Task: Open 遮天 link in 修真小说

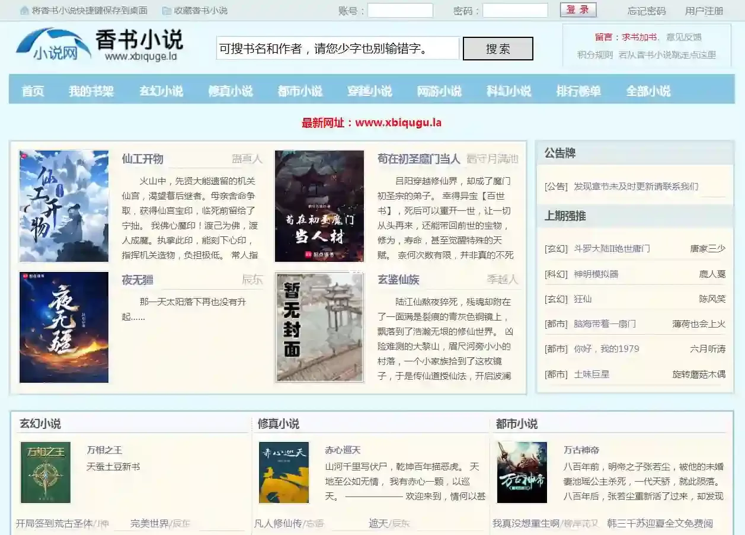Action: click(378, 523)
